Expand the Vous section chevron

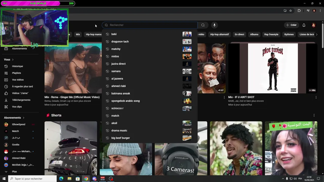tap(13, 60)
